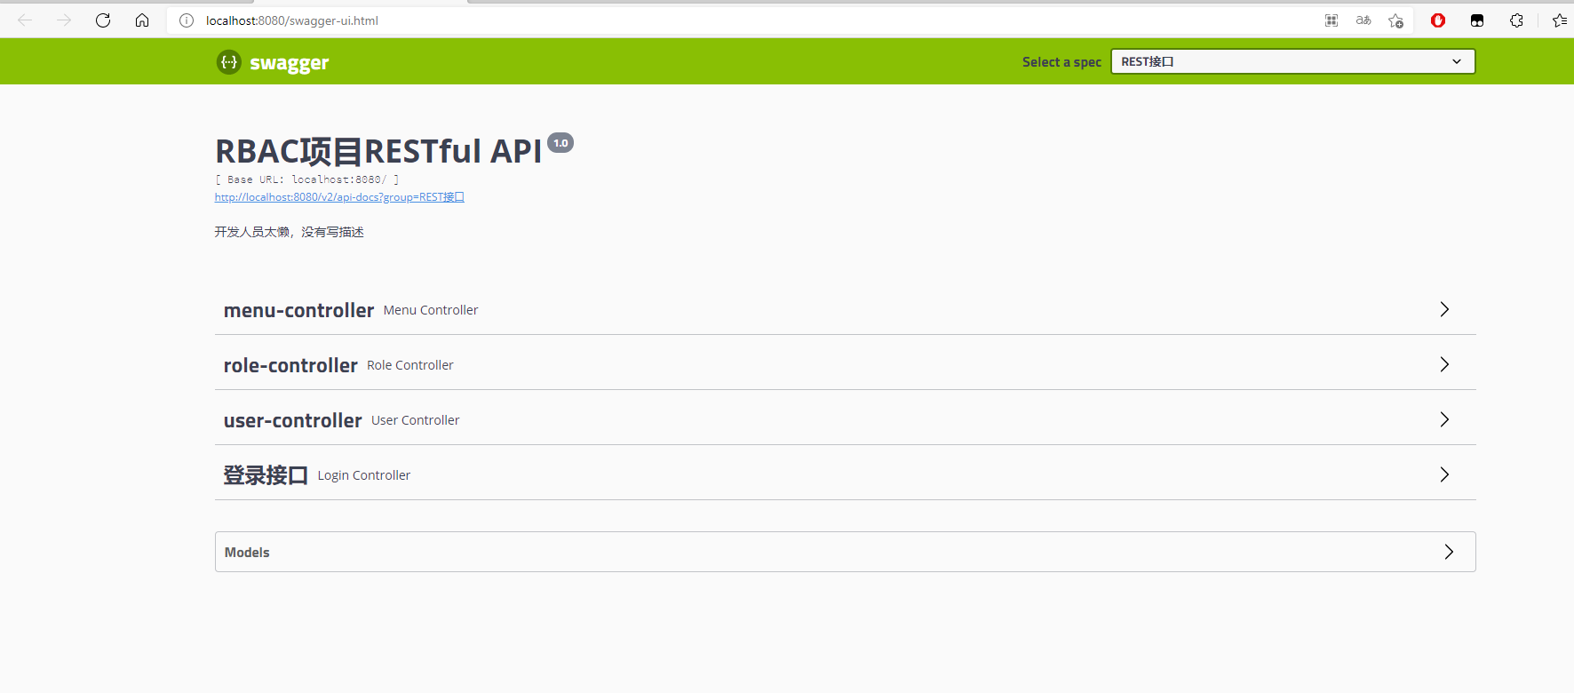Open the red Opera-style extension icon

(x=1438, y=20)
